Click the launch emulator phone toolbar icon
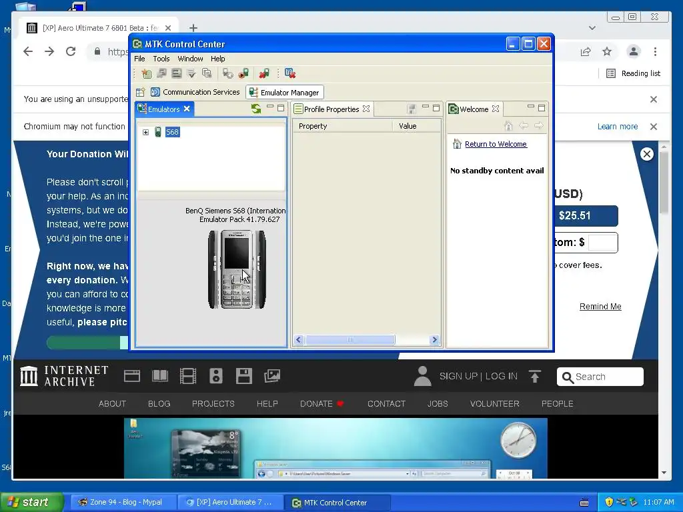Image resolution: width=683 pixels, height=512 pixels. point(243,73)
